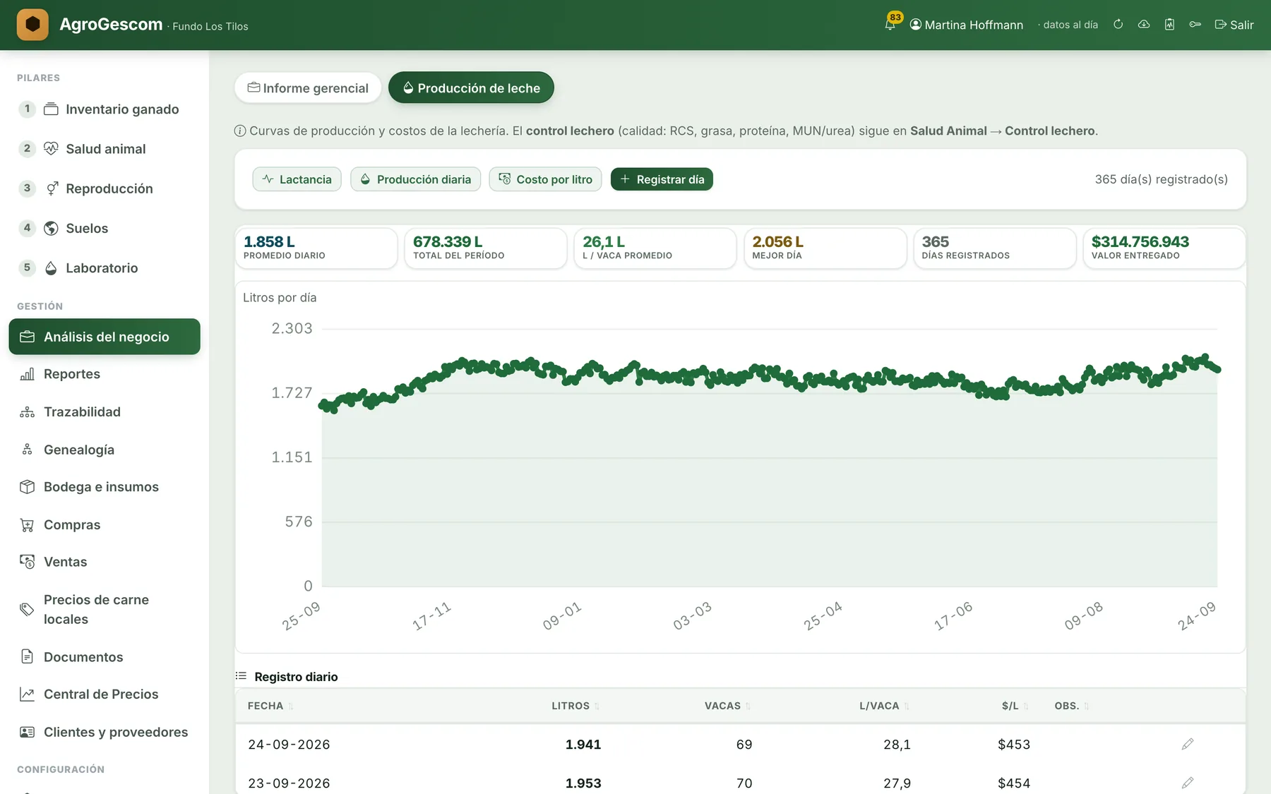Sort the table by $/L column
1271x794 pixels.
[1015, 706]
